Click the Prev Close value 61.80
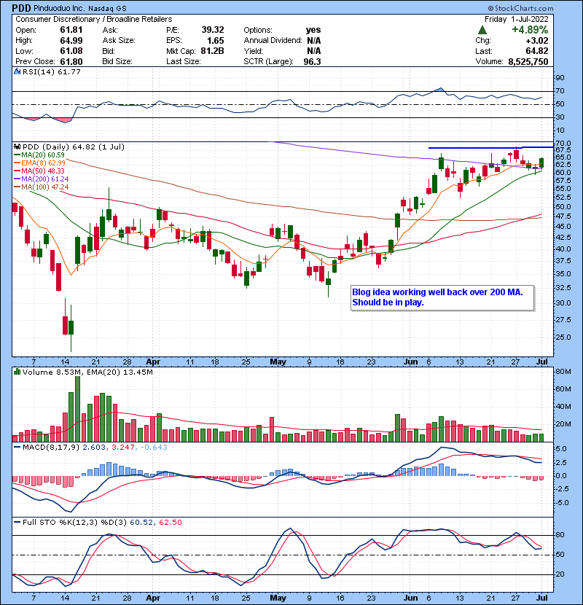The image size is (583, 605). click(71, 61)
